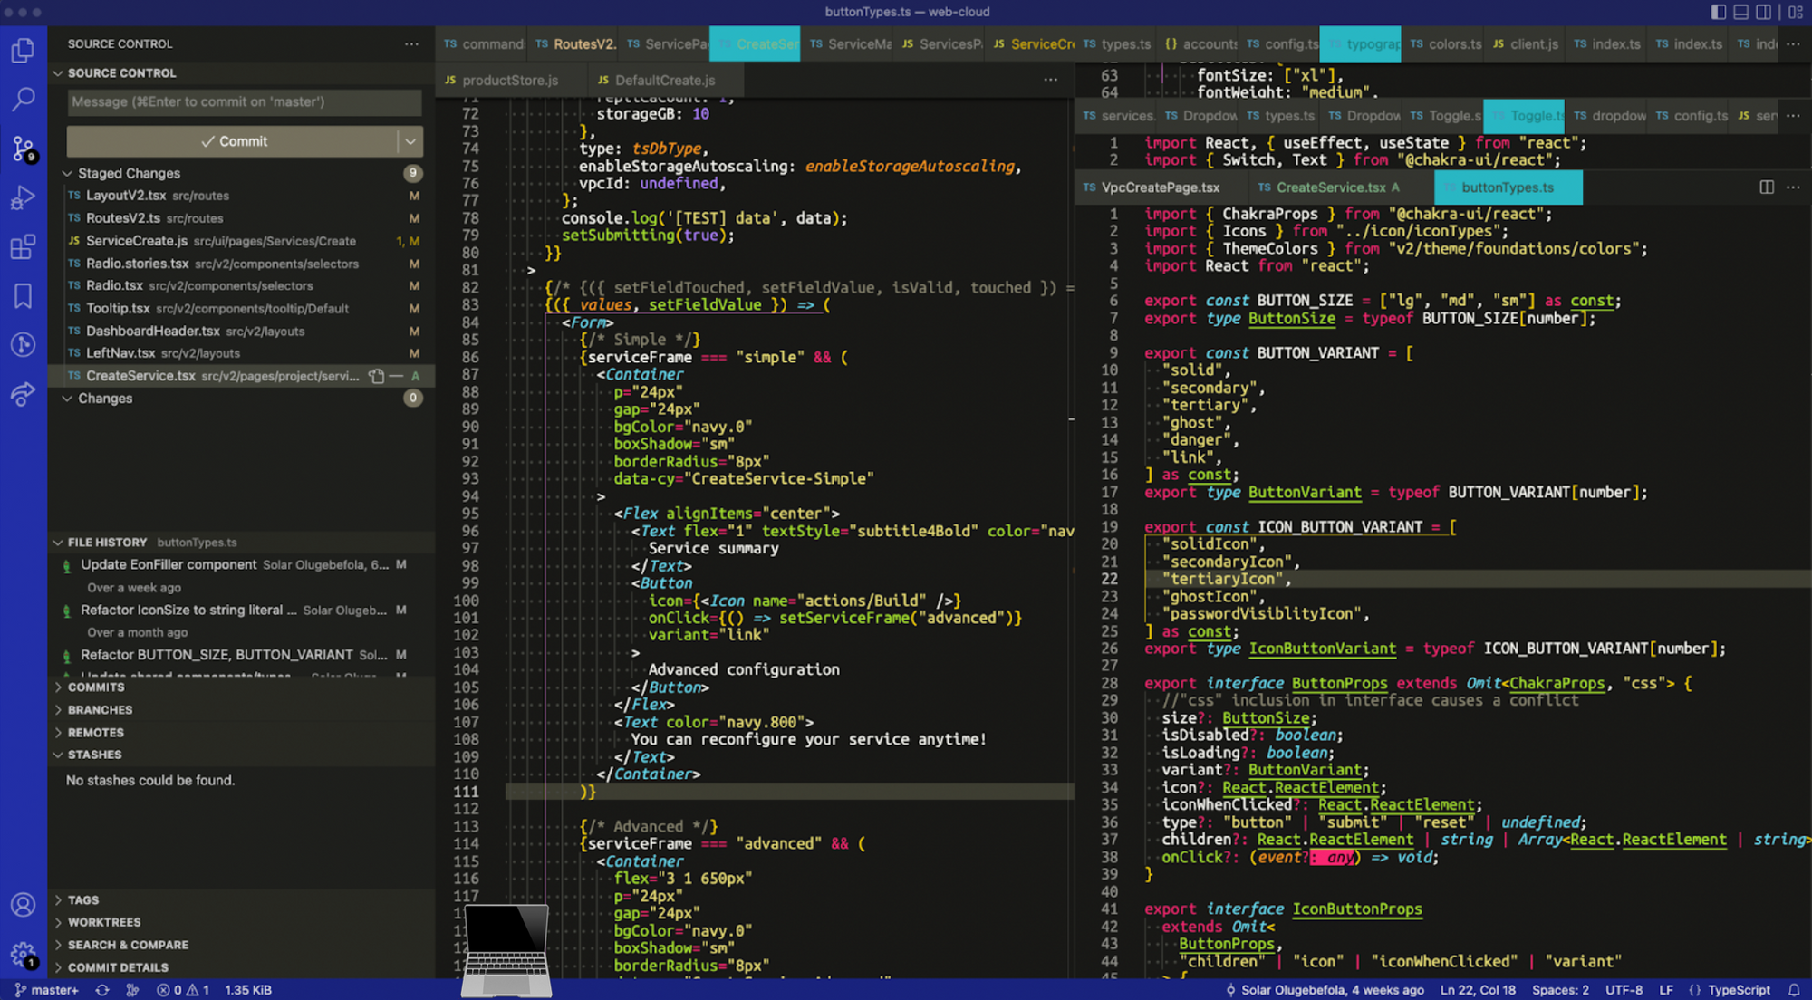Image resolution: width=1812 pixels, height=1000 pixels.
Task: Click the commit message input field
Action: click(x=245, y=101)
